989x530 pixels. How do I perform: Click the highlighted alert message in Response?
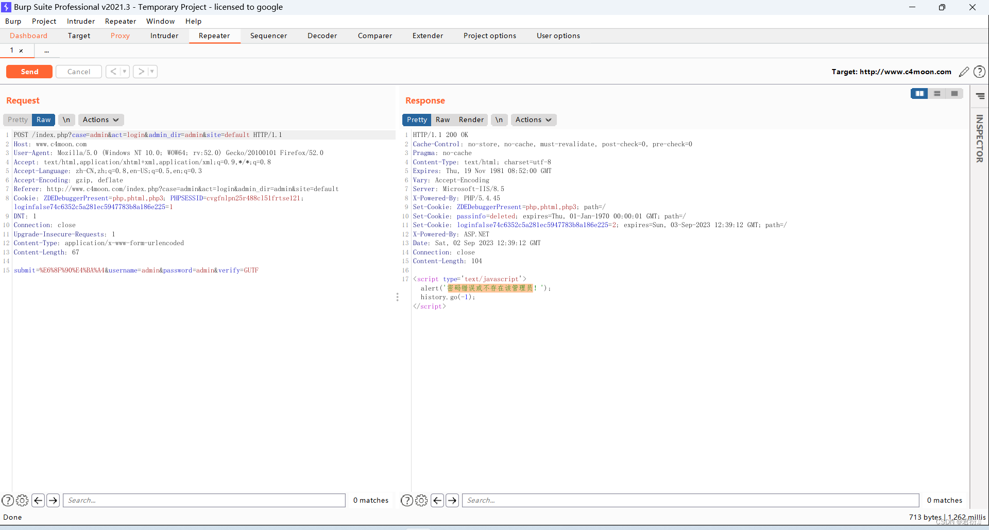point(490,288)
